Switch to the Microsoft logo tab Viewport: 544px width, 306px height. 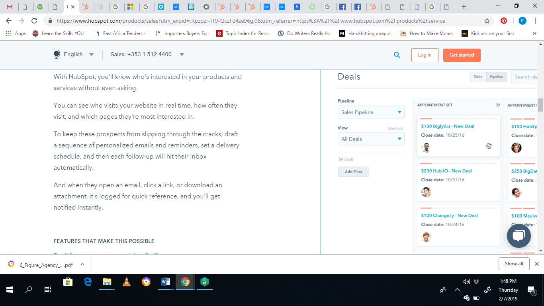pyautogui.click(x=130, y=7)
